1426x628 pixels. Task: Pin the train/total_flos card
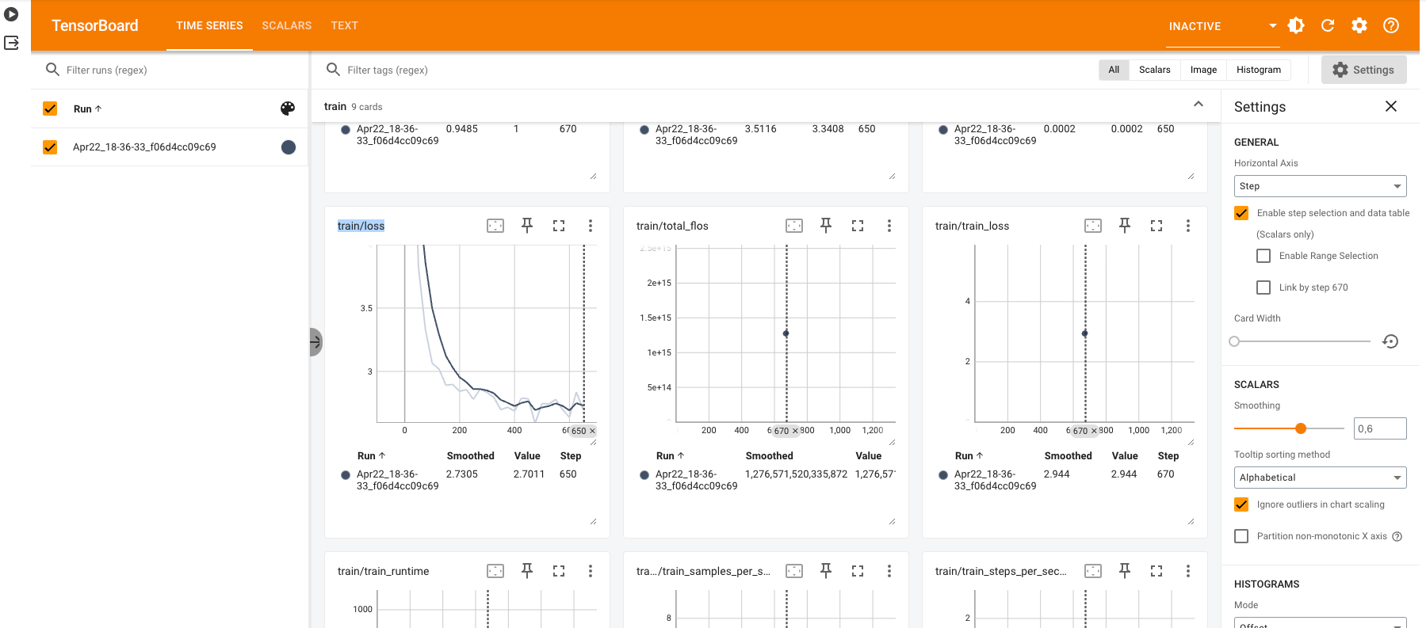point(826,226)
